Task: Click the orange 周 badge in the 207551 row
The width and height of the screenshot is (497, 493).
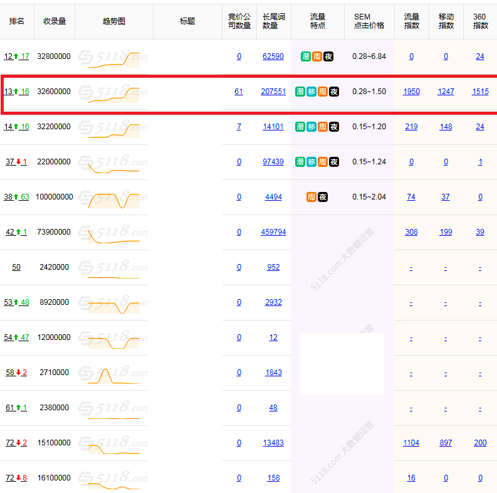Action: click(323, 92)
